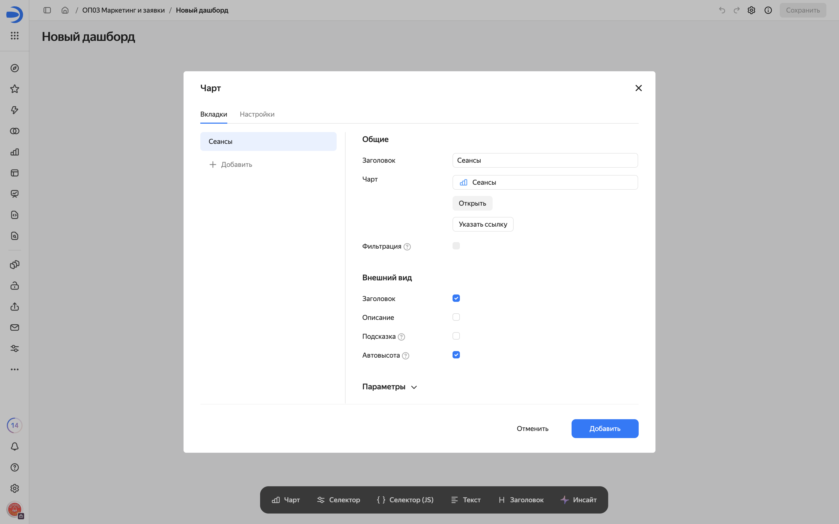Click the info circle icon in top bar
839x524 pixels.
[x=768, y=10]
